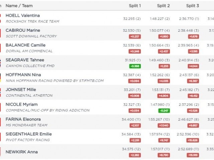Click Nicole's green -0.247 Split 2 badge
The width and height of the screenshot is (214, 160).
tap(164, 110)
